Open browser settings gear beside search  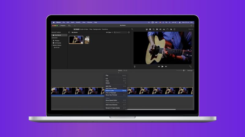pos(129,32)
